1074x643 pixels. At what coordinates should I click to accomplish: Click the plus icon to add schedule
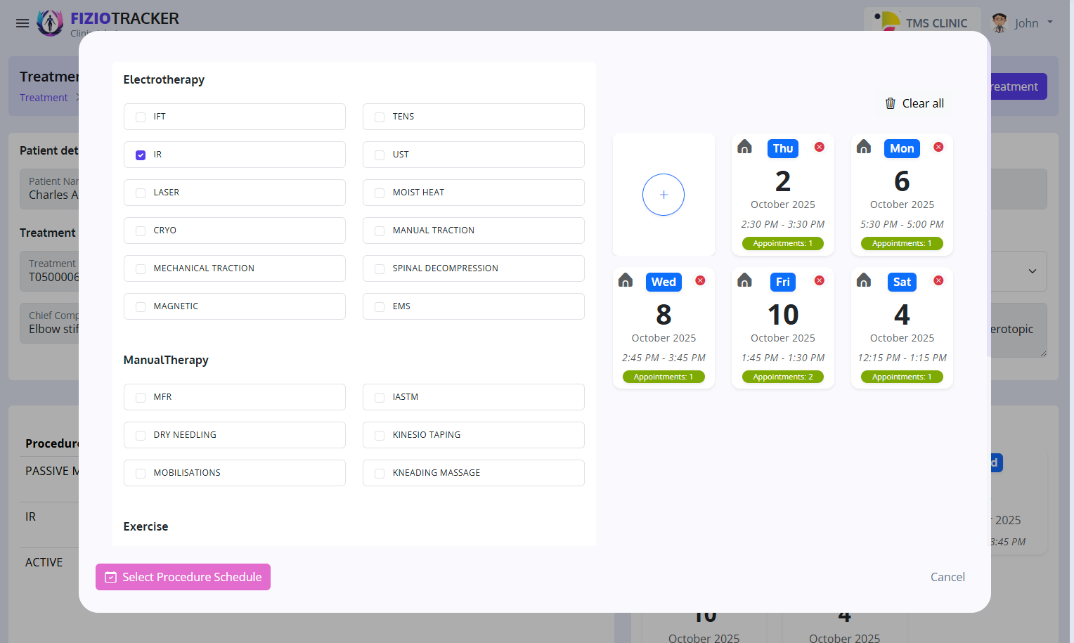pyautogui.click(x=663, y=195)
